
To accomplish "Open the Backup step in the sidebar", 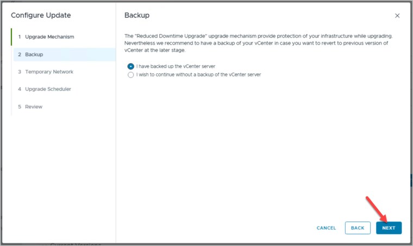I will 34,54.
